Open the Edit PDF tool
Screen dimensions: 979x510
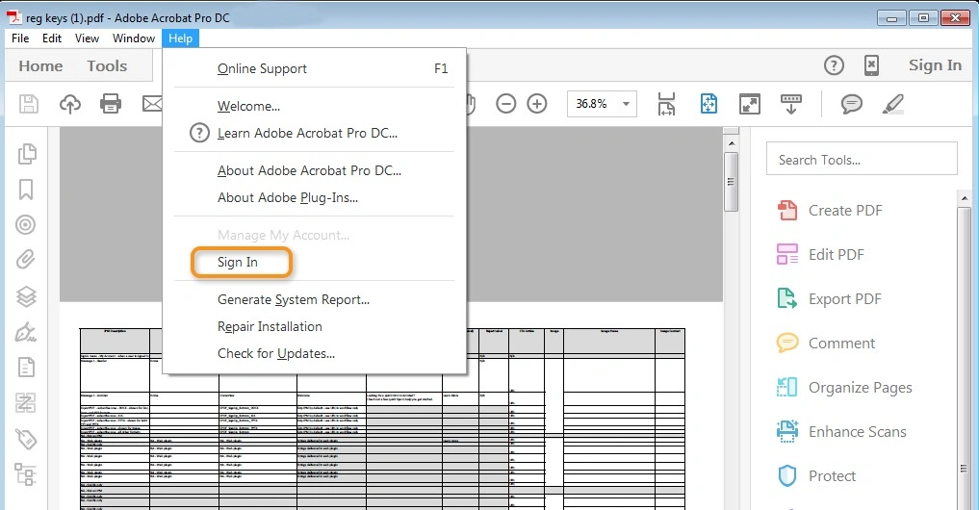click(x=821, y=255)
